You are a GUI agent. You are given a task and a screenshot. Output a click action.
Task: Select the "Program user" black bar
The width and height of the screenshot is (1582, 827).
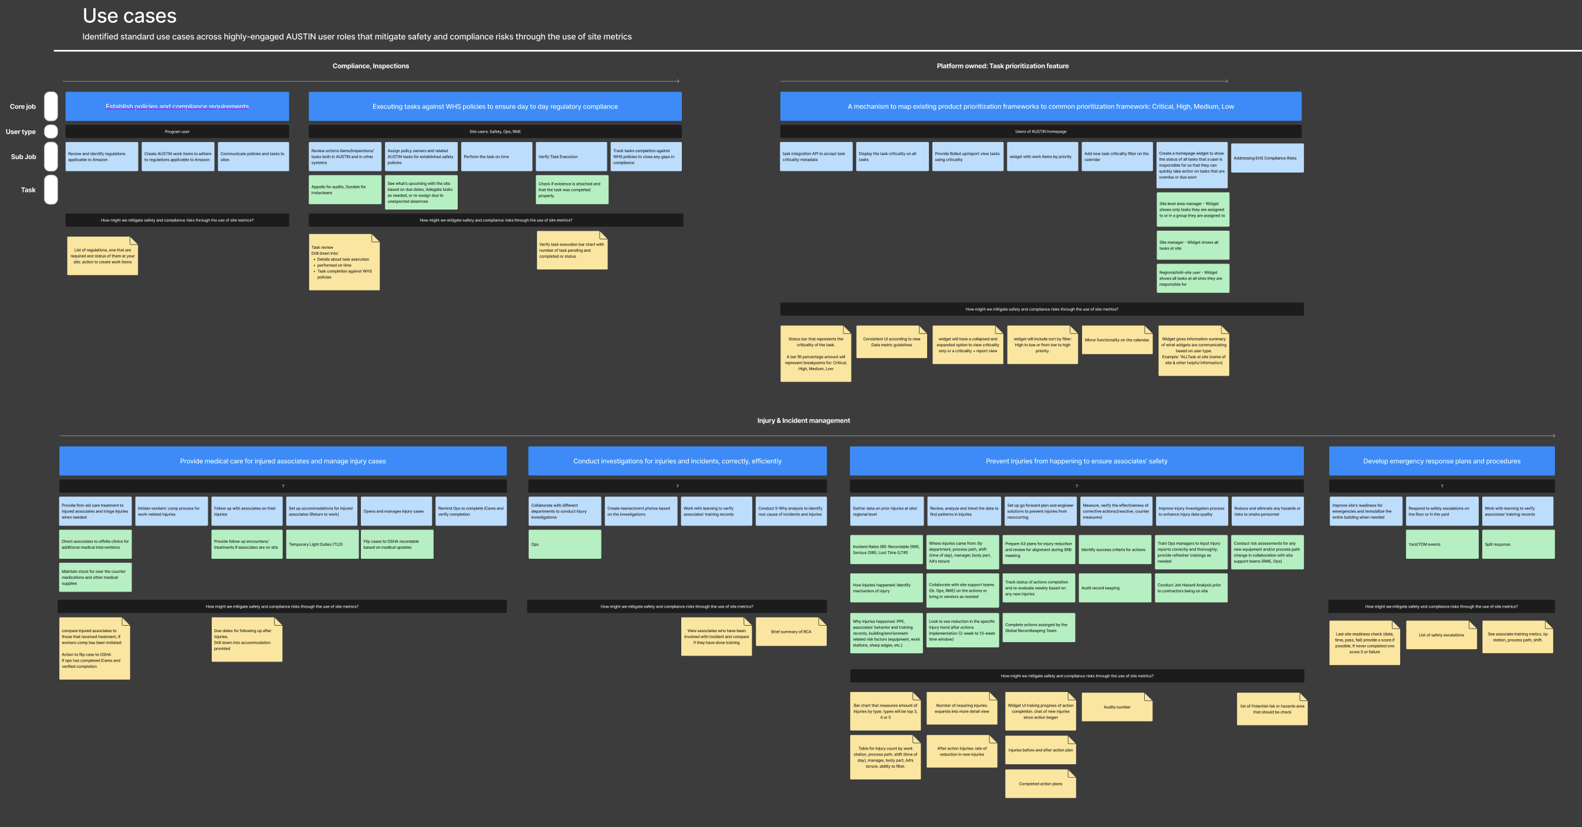[x=177, y=131]
